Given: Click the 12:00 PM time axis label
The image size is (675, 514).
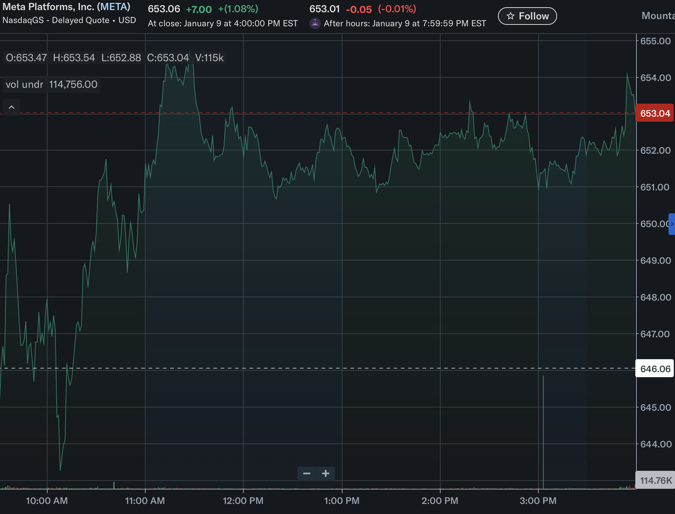Looking at the screenshot, I should 243,501.
